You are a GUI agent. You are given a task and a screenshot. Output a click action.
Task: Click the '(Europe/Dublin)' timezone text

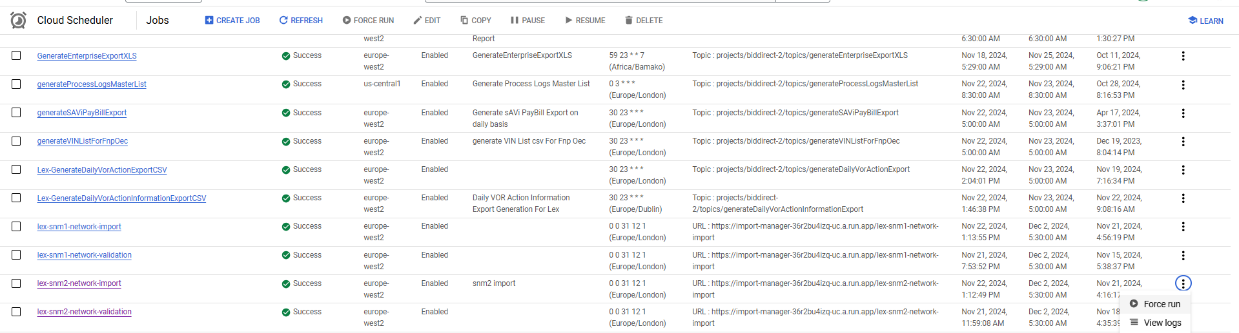tap(635, 209)
